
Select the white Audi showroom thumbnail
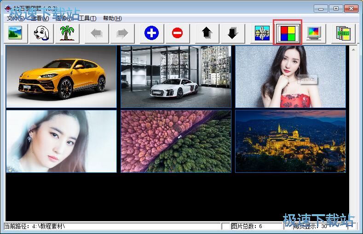(176, 77)
